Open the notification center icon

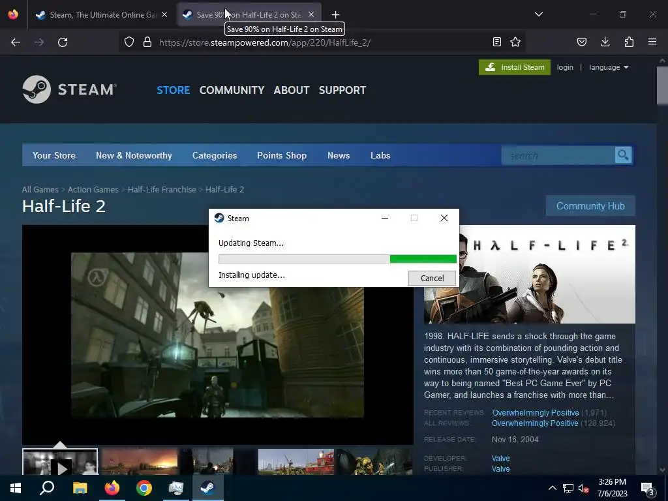(648, 488)
